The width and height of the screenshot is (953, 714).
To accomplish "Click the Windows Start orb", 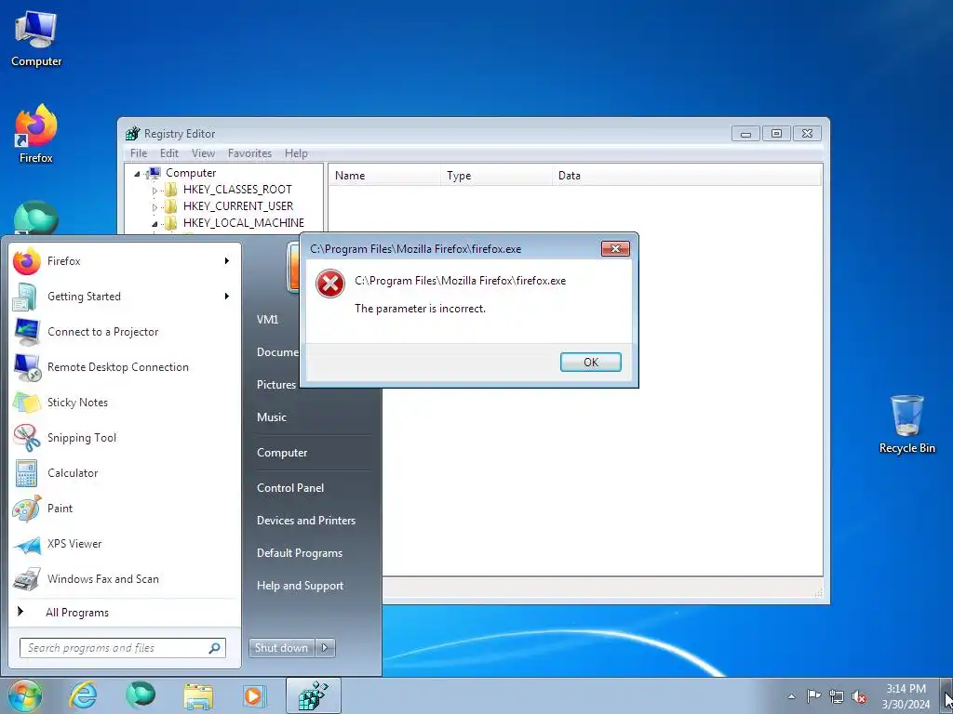I will [25, 695].
